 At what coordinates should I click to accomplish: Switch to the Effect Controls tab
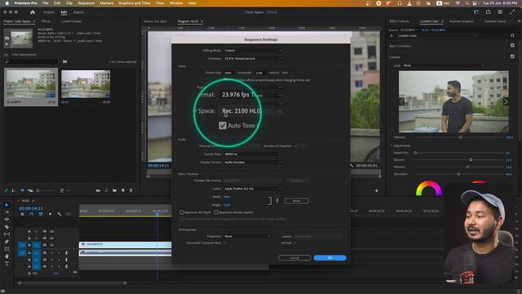(x=399, y=21)
